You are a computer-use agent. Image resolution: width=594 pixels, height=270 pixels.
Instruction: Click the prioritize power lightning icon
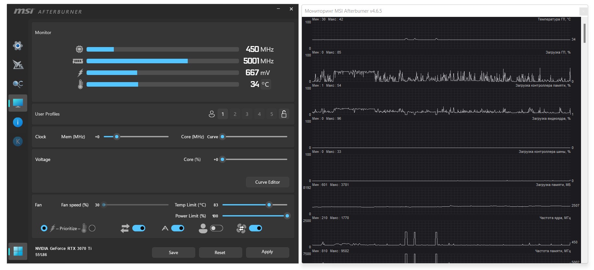pos(53,228)
